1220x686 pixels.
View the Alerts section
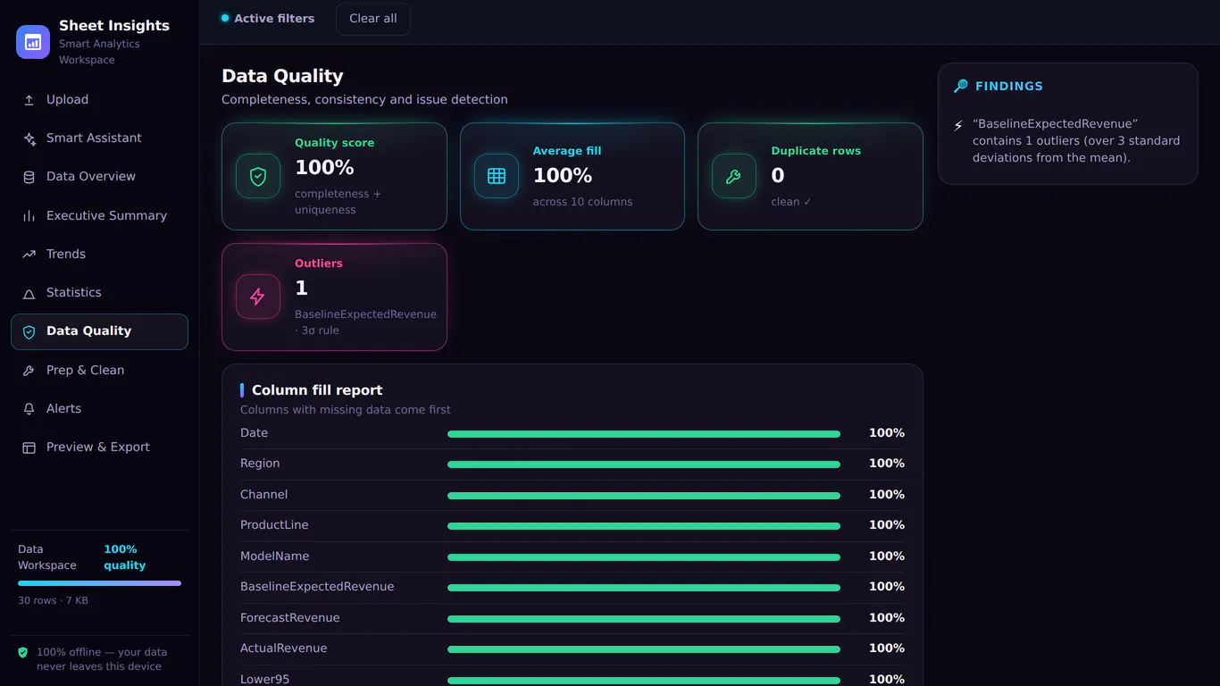[x=99, y=409]
